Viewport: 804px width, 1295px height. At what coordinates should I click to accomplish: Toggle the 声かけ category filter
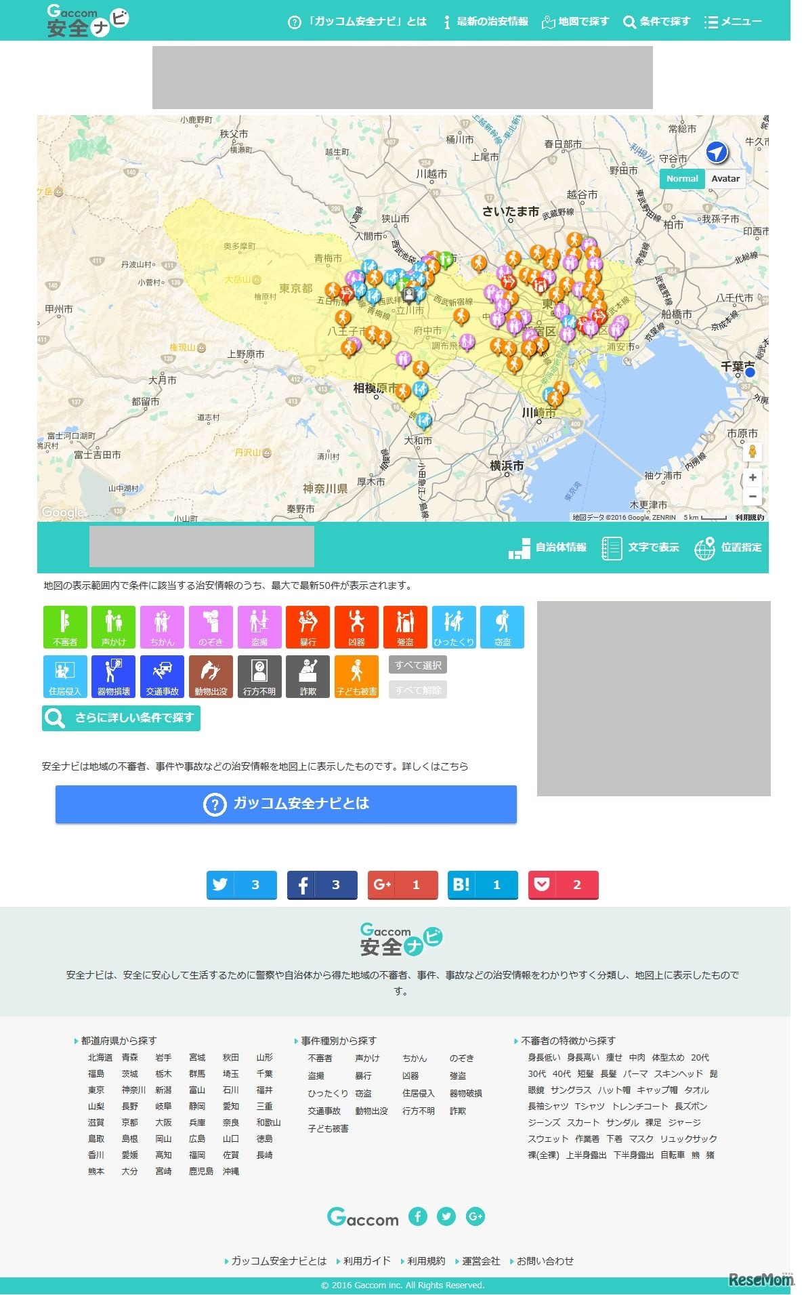point(114,627)
